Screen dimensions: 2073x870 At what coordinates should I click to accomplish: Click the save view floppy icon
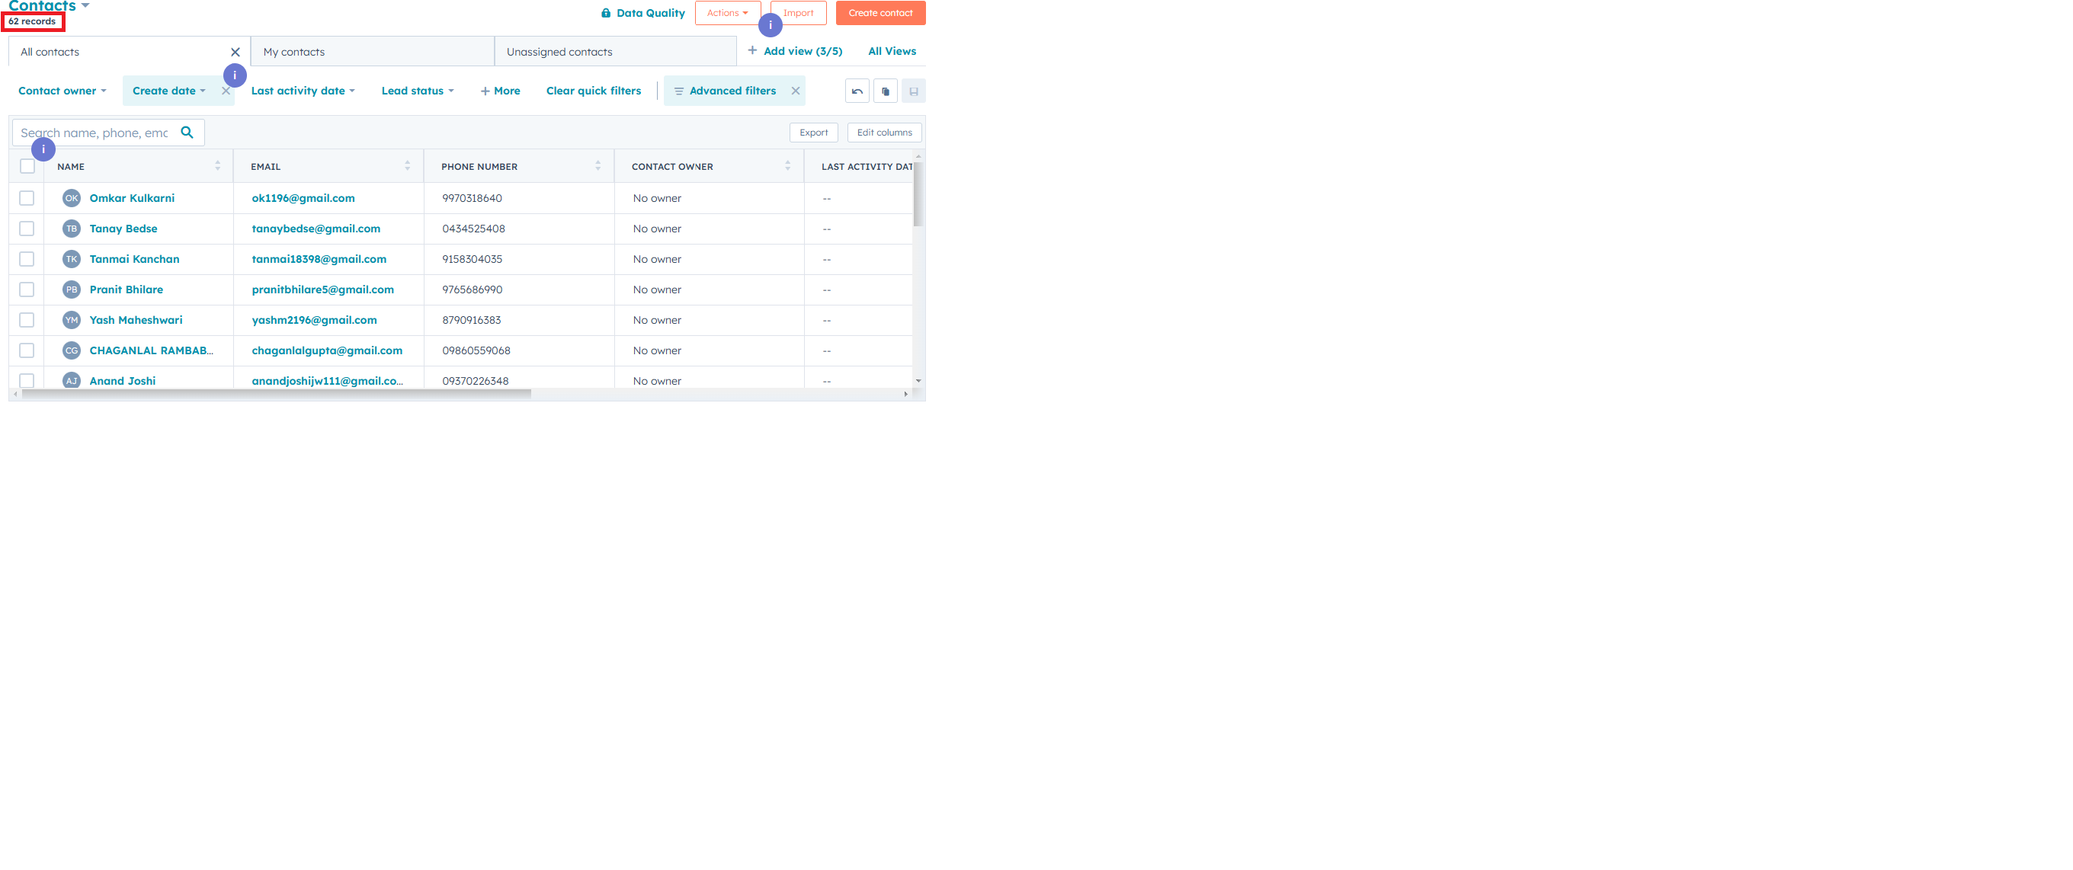tap(913, 91)
